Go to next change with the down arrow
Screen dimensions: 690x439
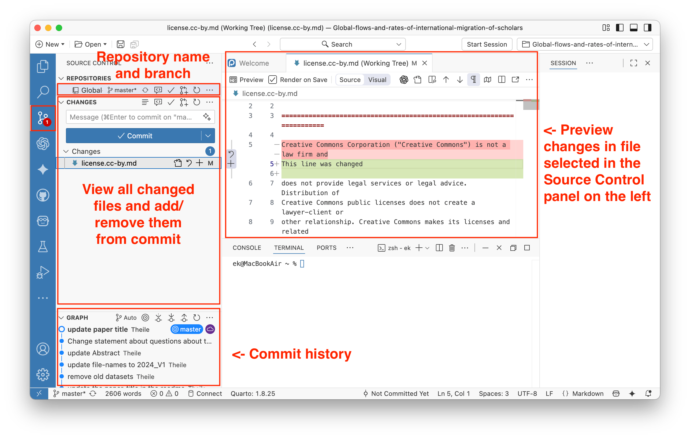tap(460, 80)
